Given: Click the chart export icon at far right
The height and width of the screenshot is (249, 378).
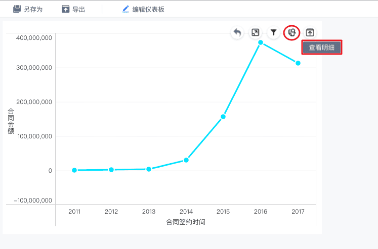Looking at the screenshot, I should (310, 33).
